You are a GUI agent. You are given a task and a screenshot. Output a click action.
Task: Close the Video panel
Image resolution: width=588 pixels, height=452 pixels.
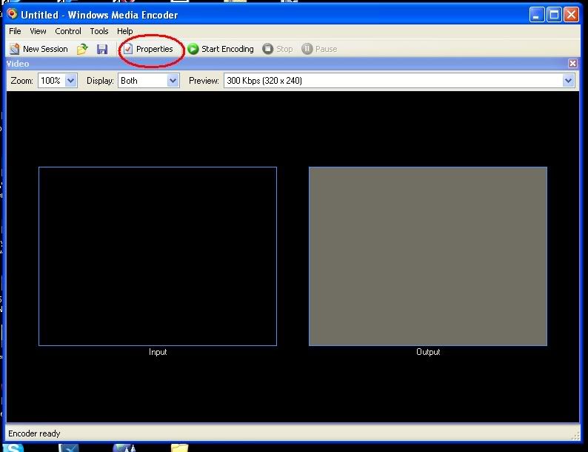pyautogui.click(x=572, y=64)
